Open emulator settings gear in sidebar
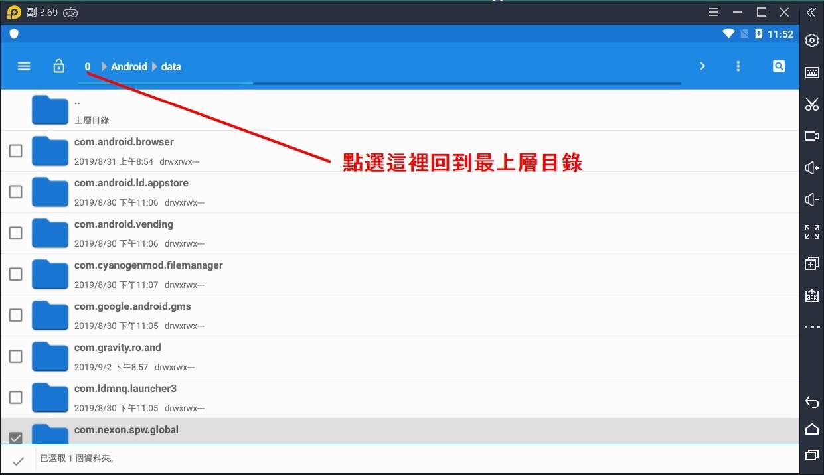 pos(811,40)
